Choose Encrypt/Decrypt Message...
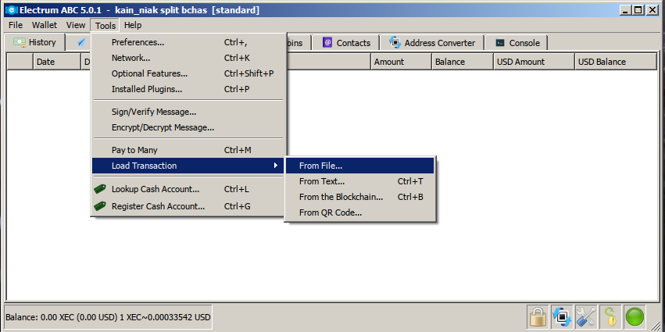 coord(189,127)
